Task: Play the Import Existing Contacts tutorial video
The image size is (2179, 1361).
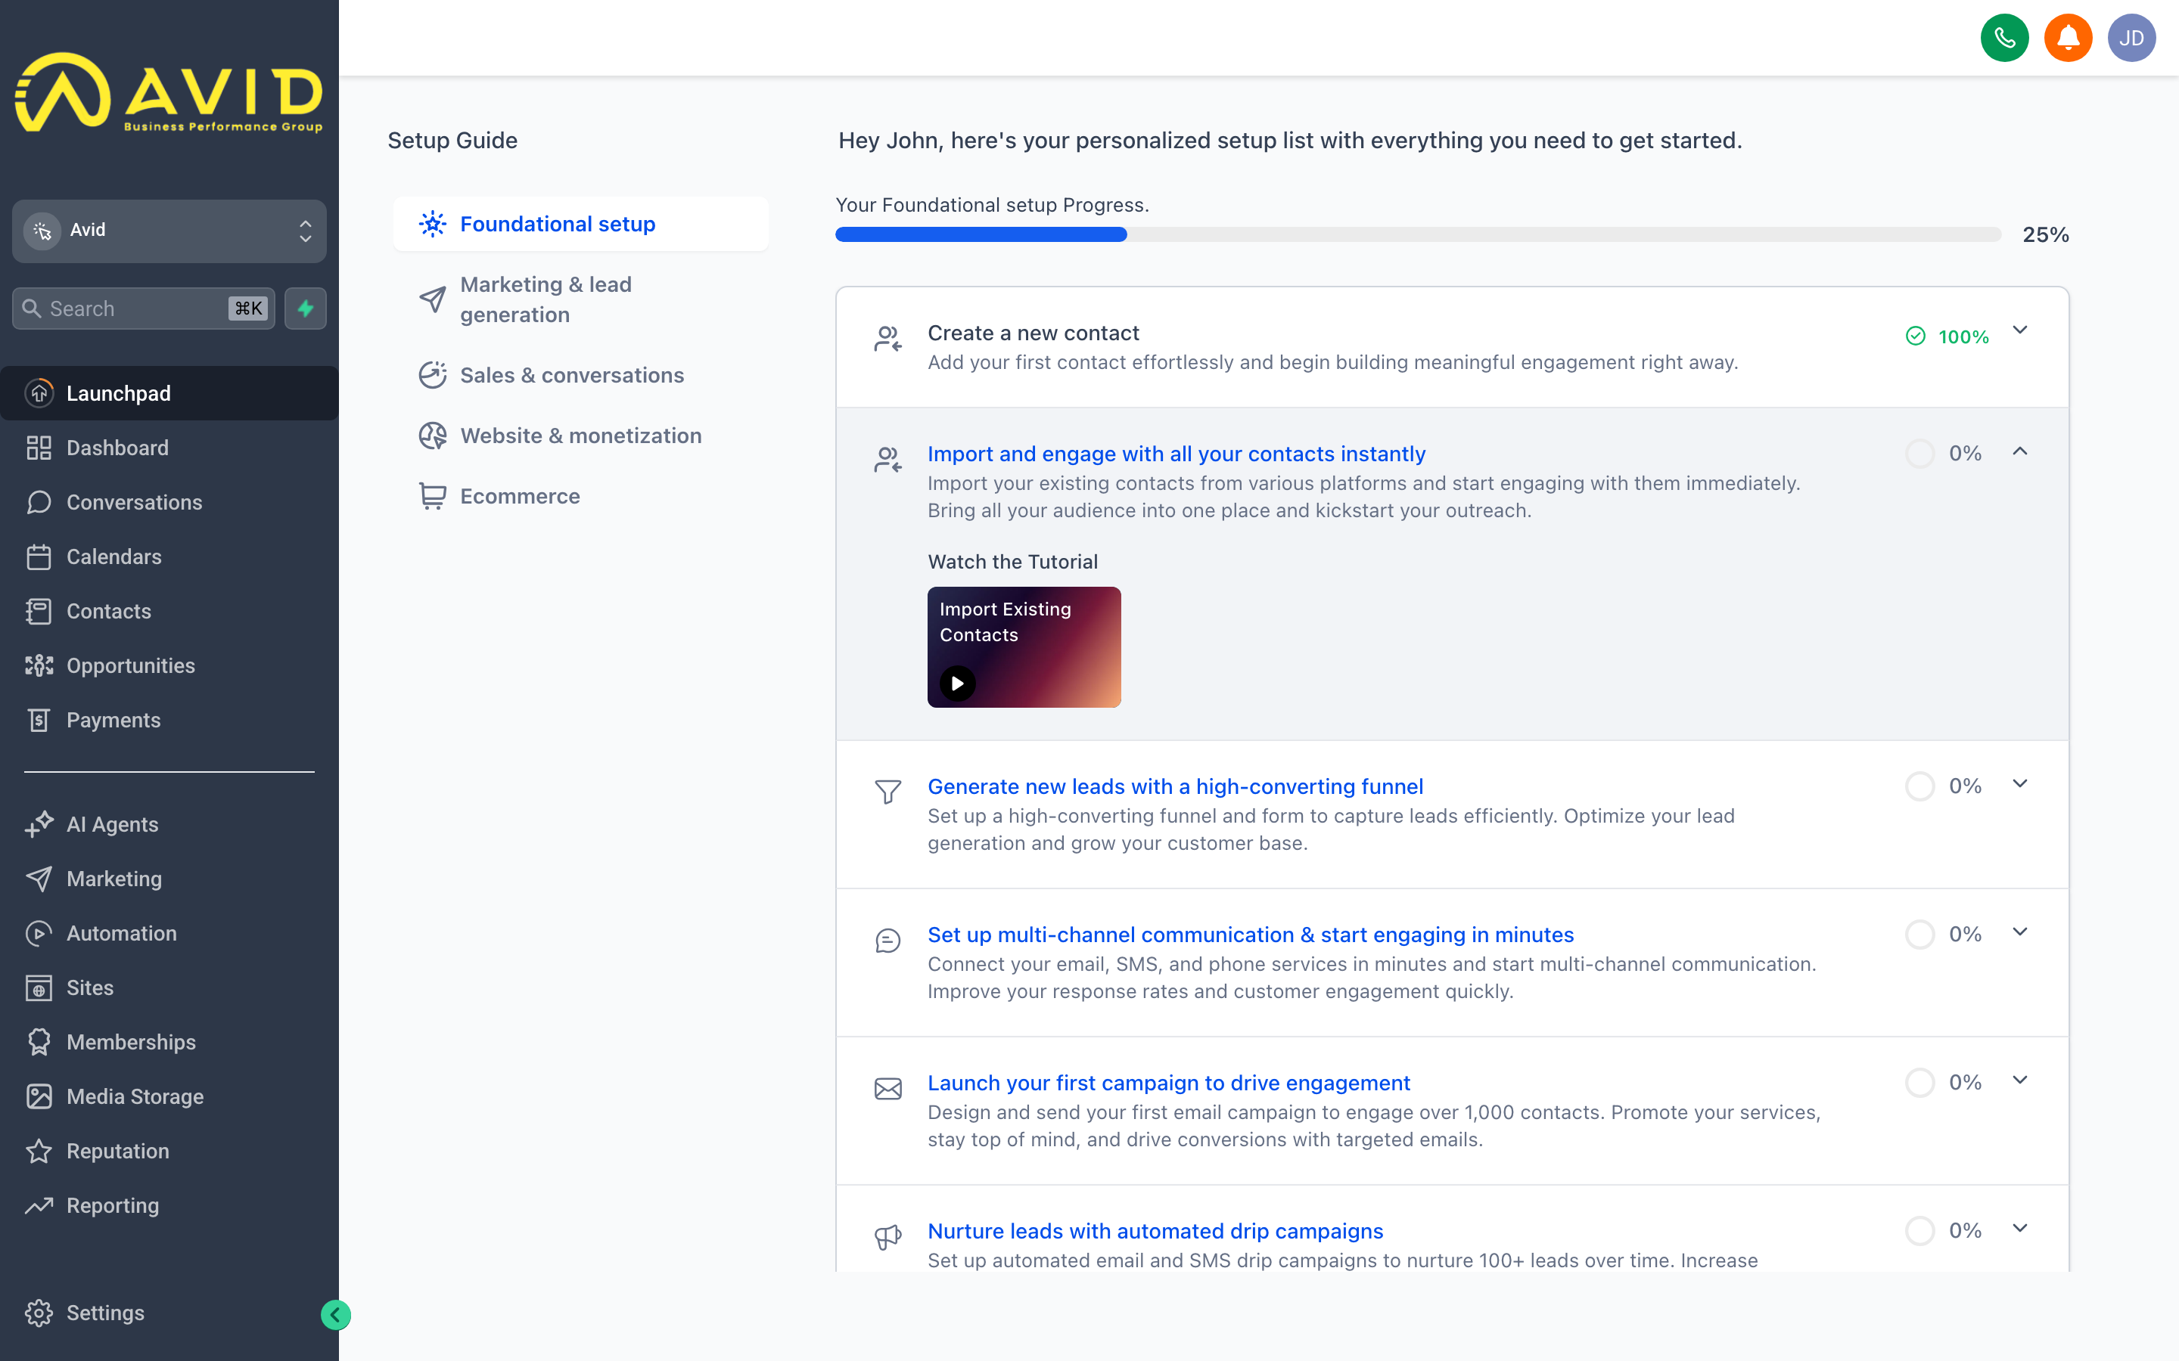Action: (x=957, y=684)
